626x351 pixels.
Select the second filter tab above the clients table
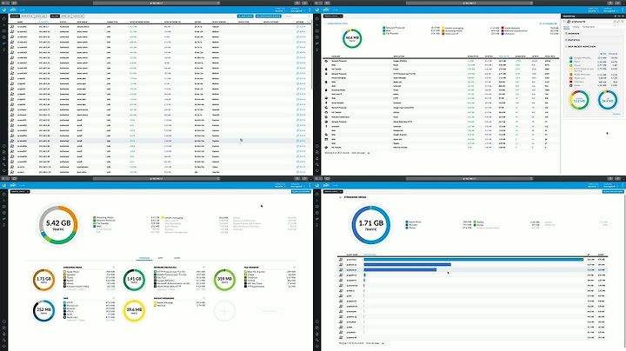click(x=27, y=16)
